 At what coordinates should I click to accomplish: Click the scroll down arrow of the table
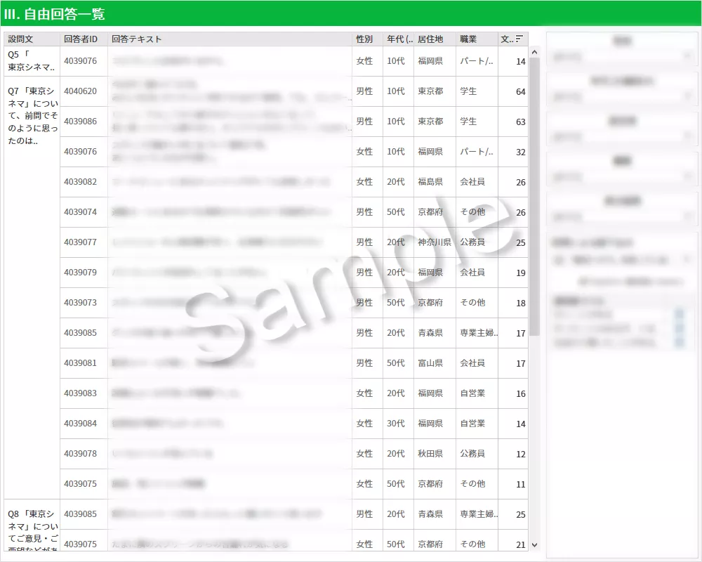click(x=534, y=544)
